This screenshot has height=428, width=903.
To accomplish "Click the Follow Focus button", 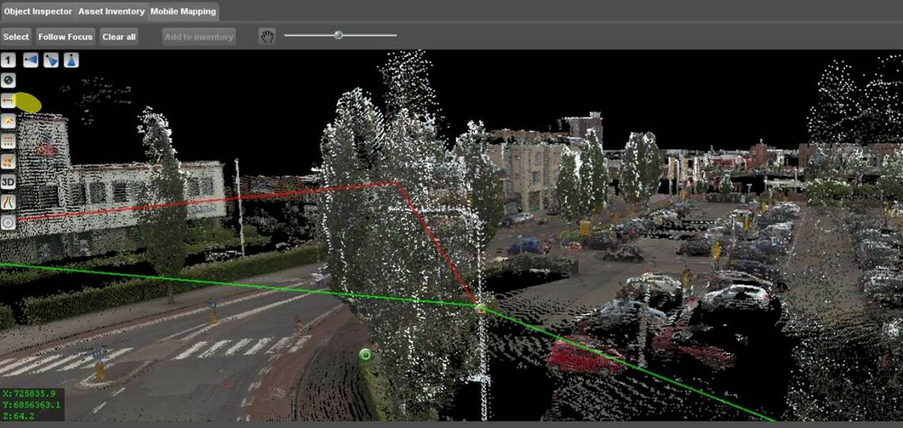I will click(x=66, y=37).
